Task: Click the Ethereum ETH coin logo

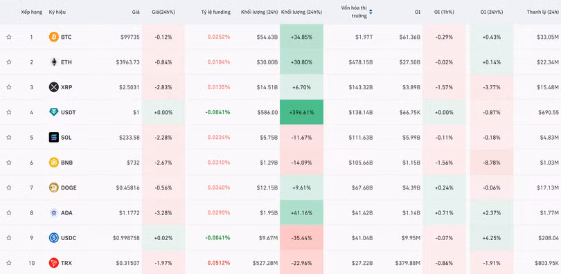Action: (53, 62)
